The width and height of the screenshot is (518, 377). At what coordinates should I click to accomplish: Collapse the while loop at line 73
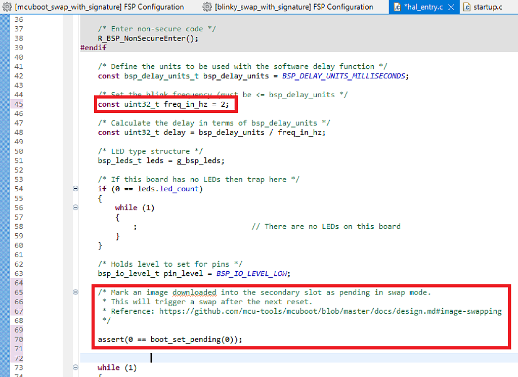[75, 367]
